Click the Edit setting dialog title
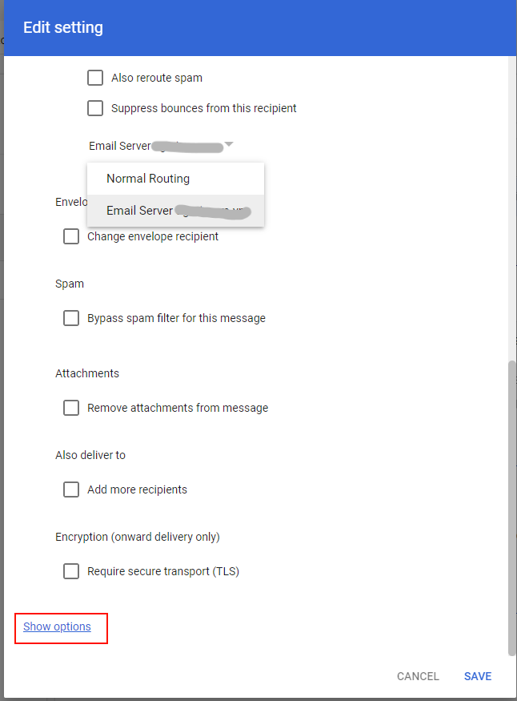Image resolution: width=517 pixels, height=701 pixels. click(63, 28)
